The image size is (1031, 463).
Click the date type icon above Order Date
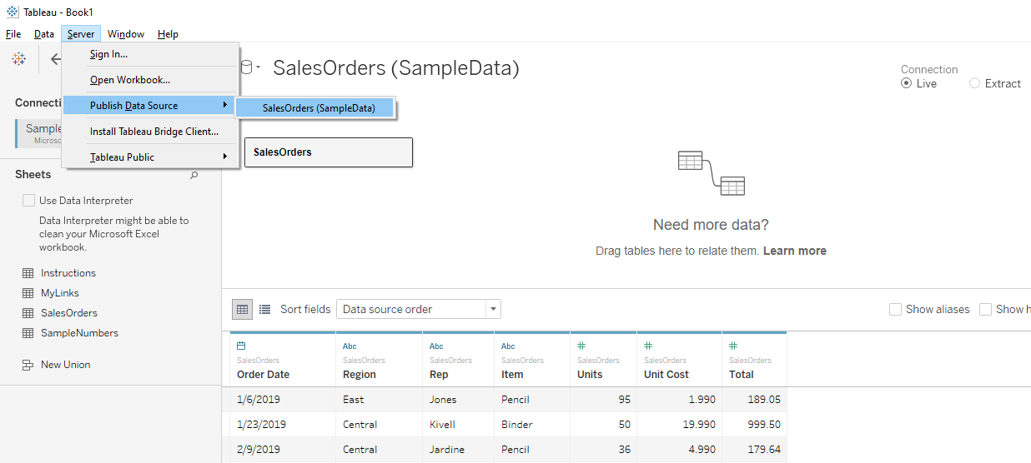coord(241,346)
